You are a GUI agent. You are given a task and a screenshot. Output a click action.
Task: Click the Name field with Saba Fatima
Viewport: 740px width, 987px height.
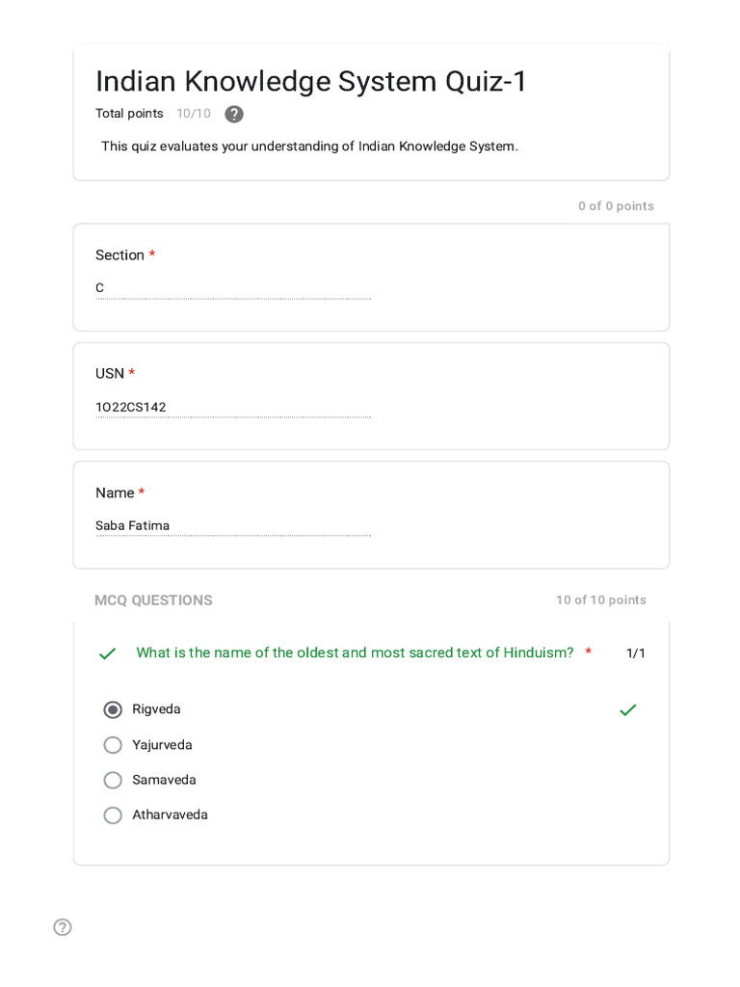pos(232,525)
